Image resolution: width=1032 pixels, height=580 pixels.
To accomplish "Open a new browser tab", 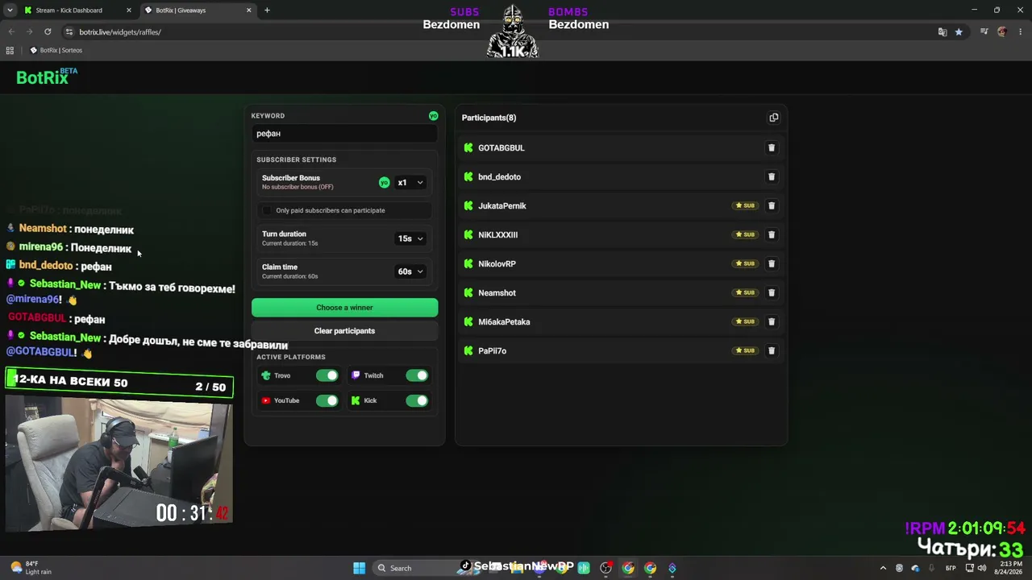I will click(x=267, y=10).
